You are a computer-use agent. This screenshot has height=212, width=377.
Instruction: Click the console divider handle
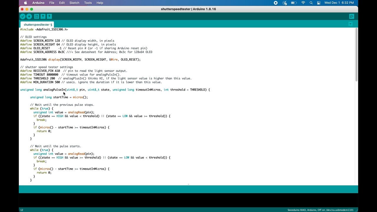(x=188, y=184)
